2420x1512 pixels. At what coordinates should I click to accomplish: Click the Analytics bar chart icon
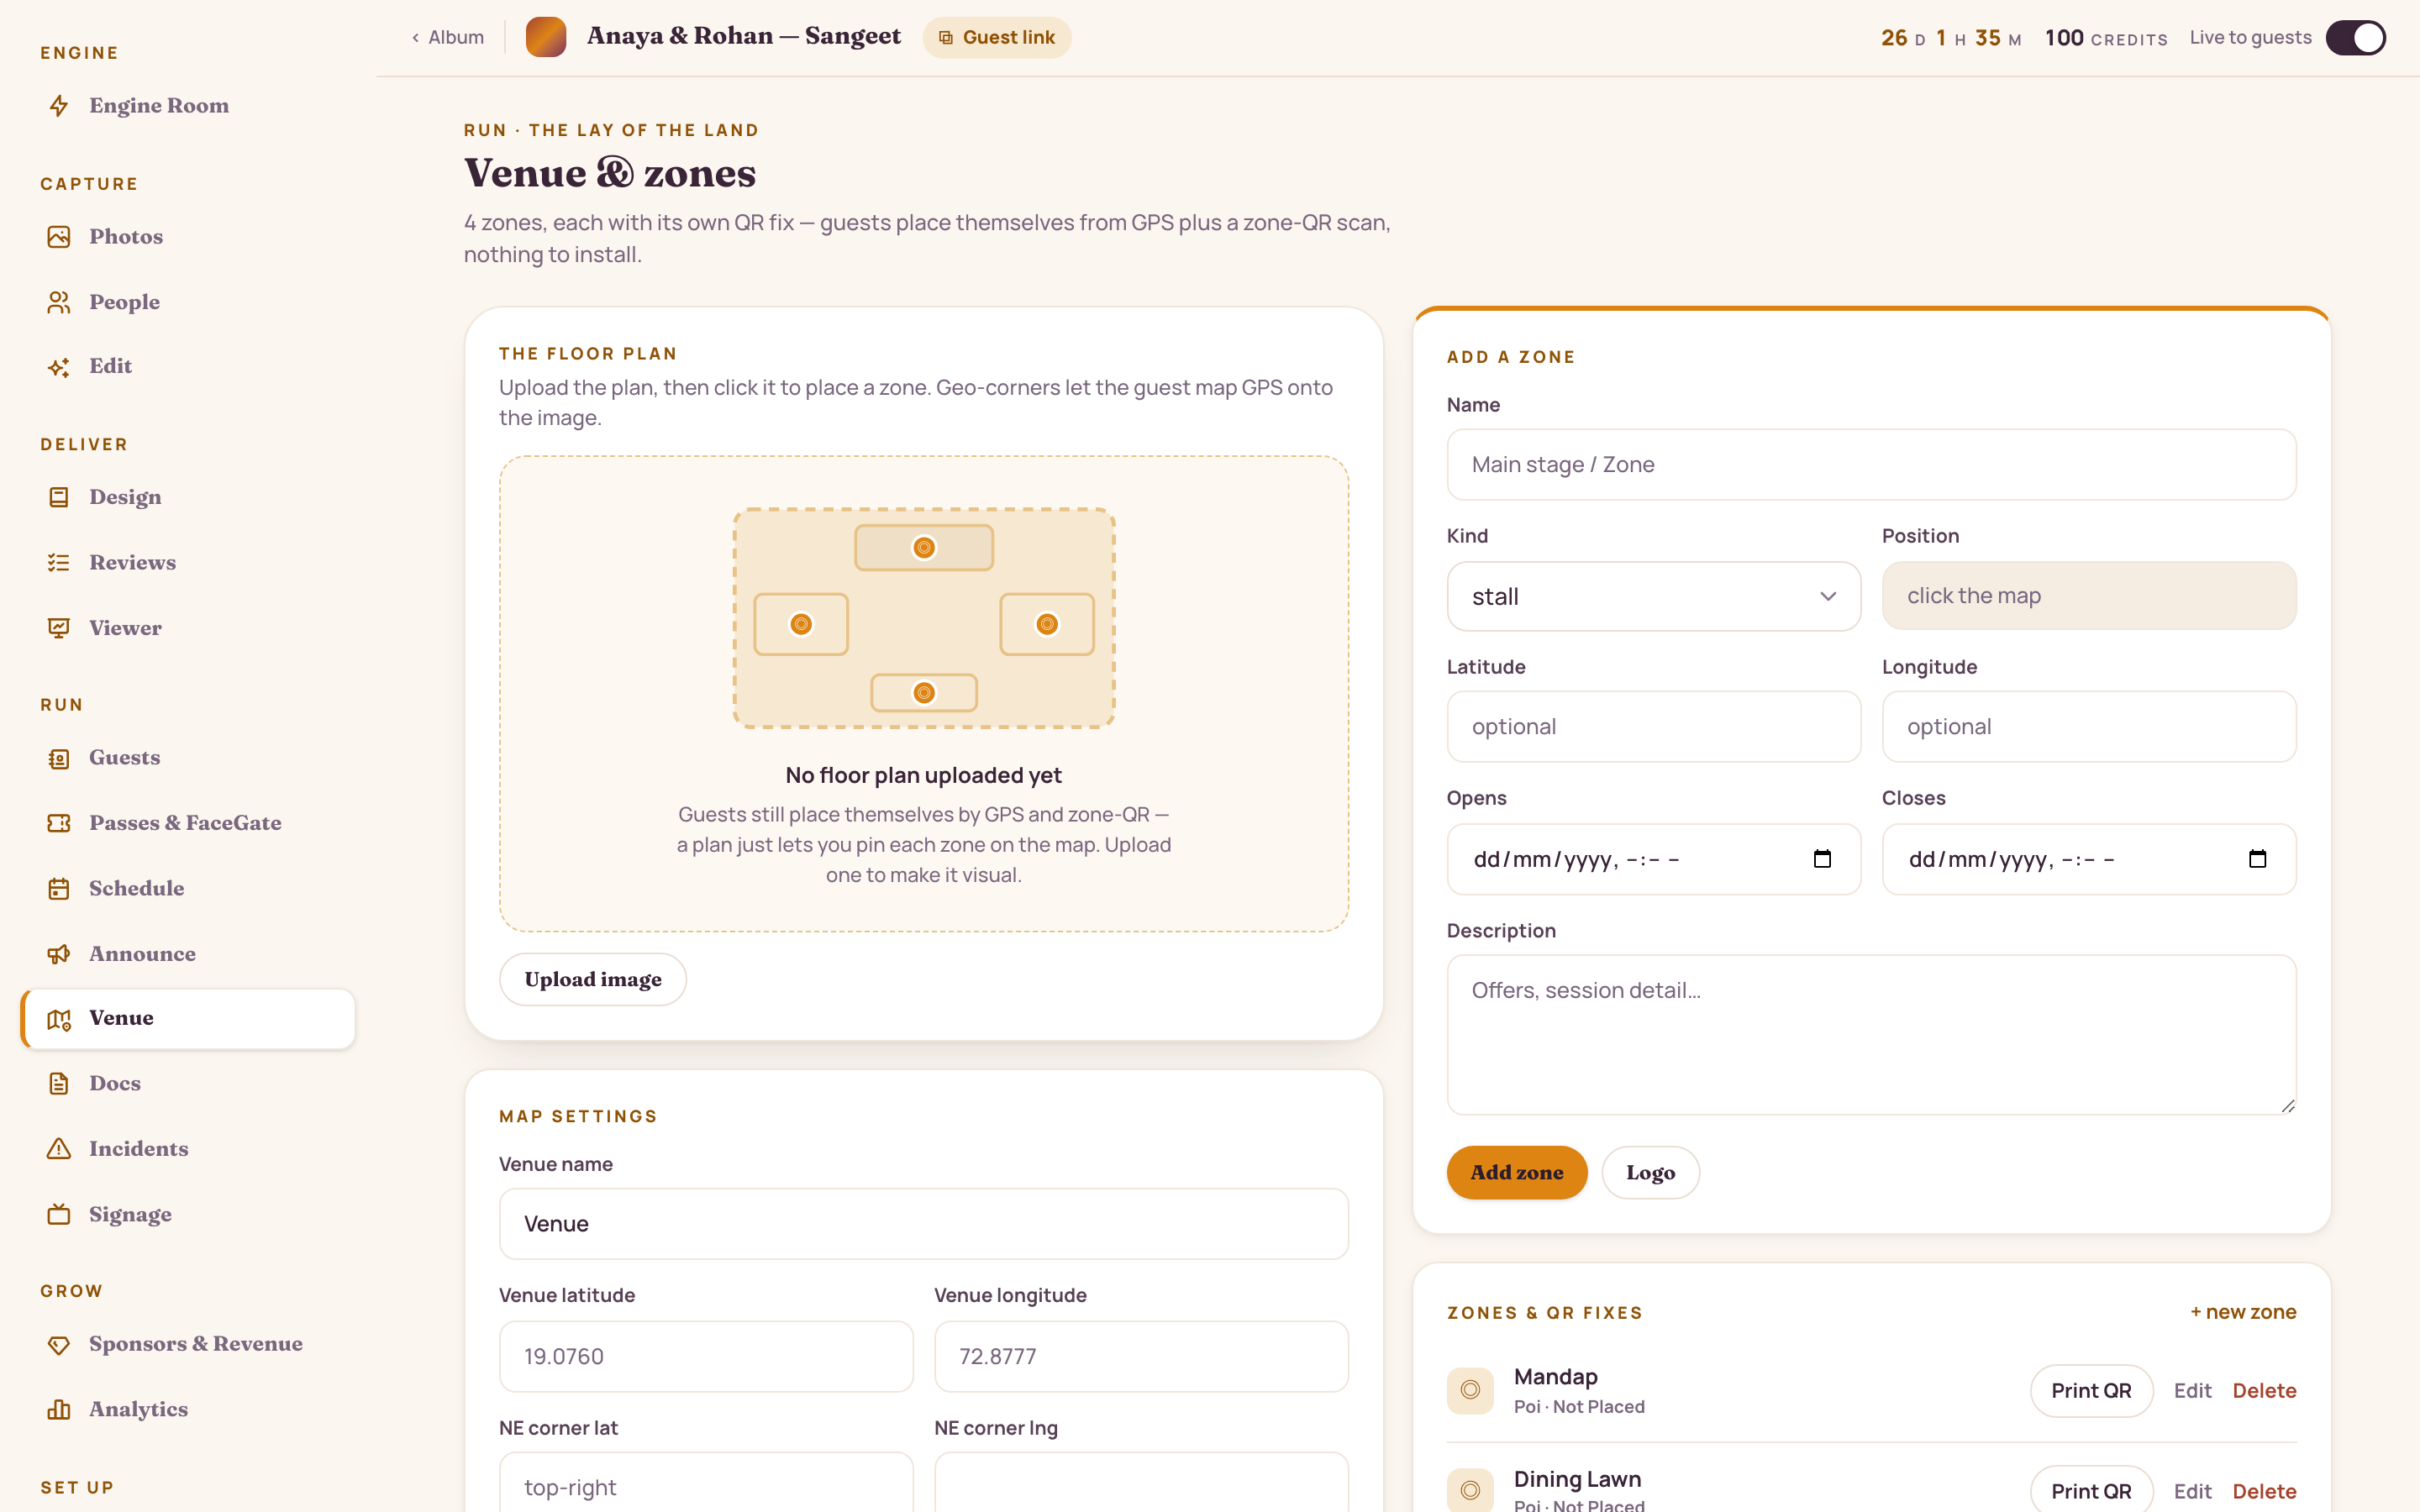(x=59, y=1410)
